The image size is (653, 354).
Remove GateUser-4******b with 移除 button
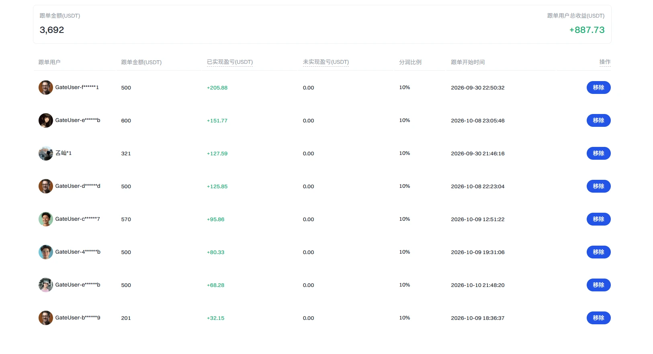tap(599, 252)
